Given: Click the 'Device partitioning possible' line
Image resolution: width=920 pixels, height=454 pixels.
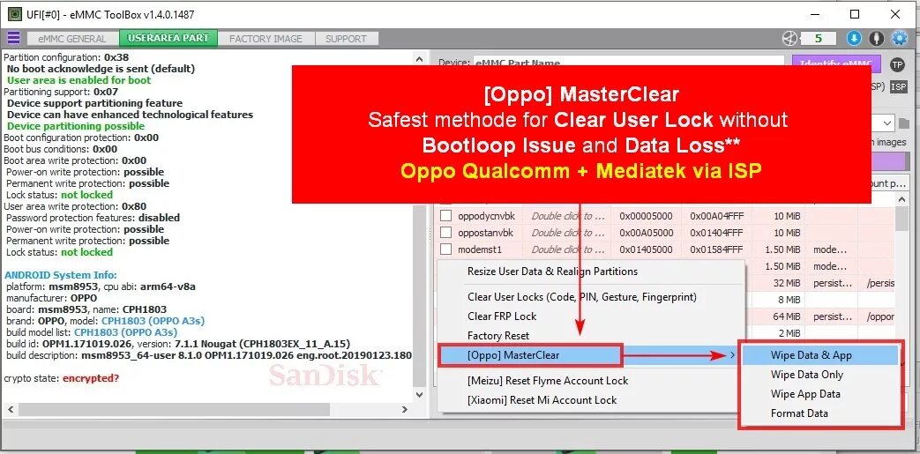Looking at the screenshot, I should tap(76, 126).
